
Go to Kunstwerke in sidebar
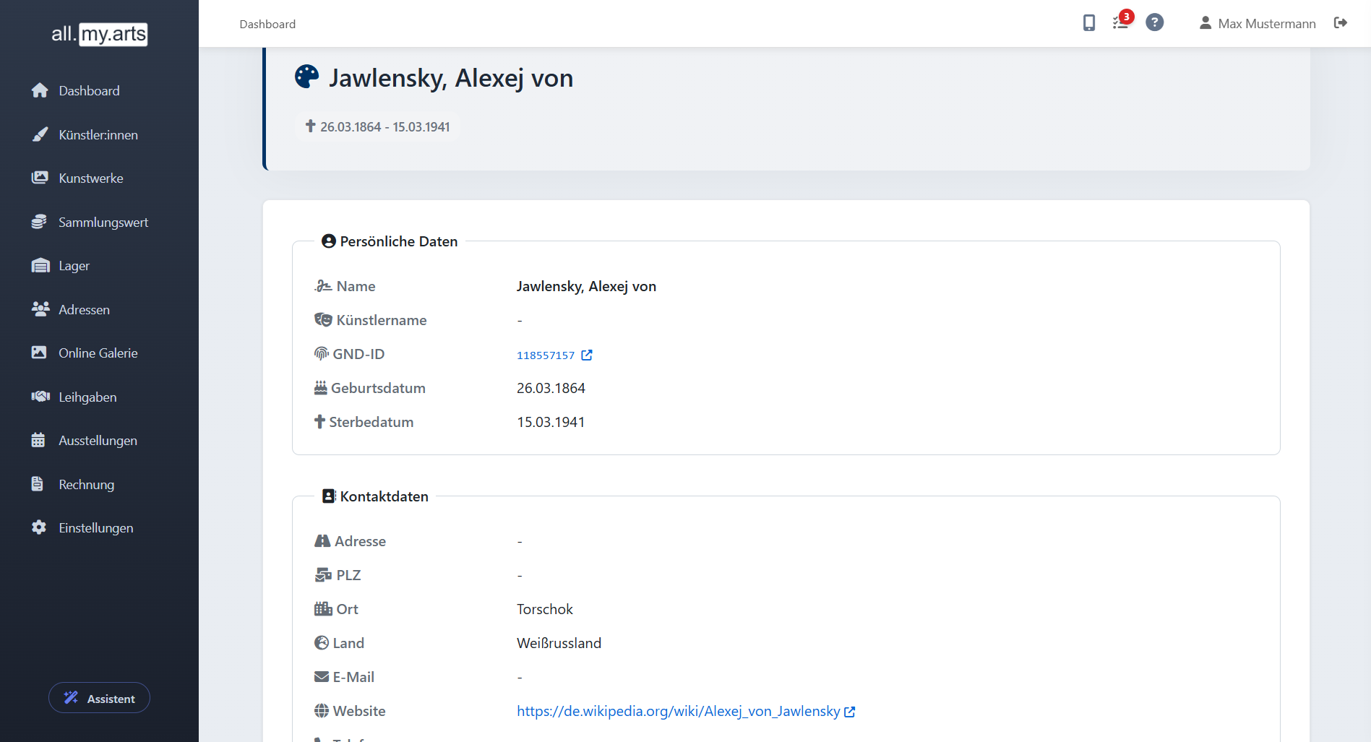click(91, 178)
